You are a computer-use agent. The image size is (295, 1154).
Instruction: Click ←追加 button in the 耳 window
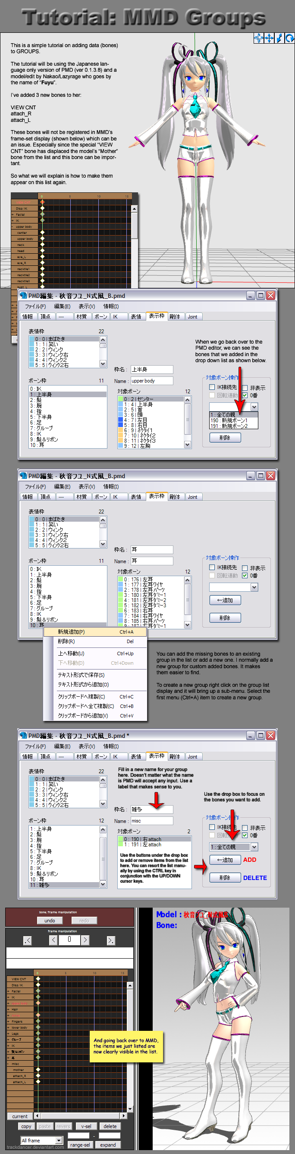click(225, 600)
